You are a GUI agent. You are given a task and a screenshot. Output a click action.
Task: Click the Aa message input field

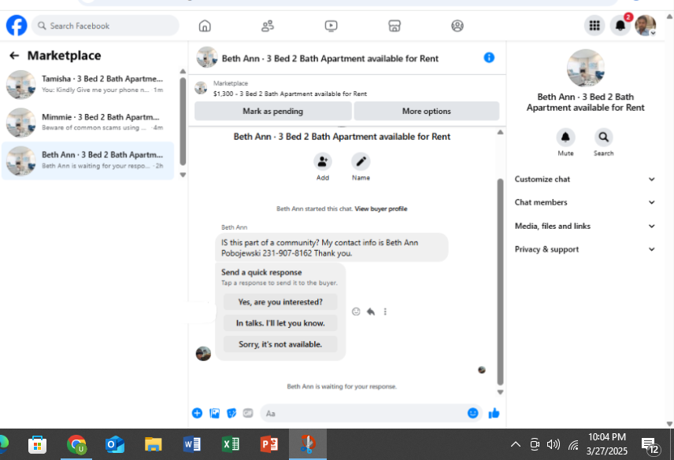[365, 414]
